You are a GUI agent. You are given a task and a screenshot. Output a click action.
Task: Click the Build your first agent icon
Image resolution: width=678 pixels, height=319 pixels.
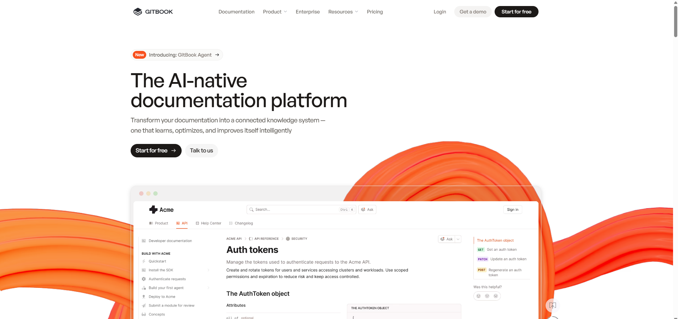pos(144,288)
